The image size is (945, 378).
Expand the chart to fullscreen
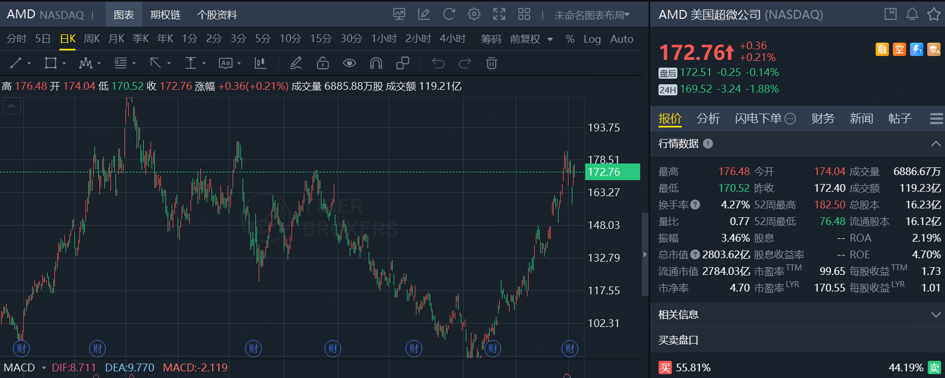coord(499,14)
